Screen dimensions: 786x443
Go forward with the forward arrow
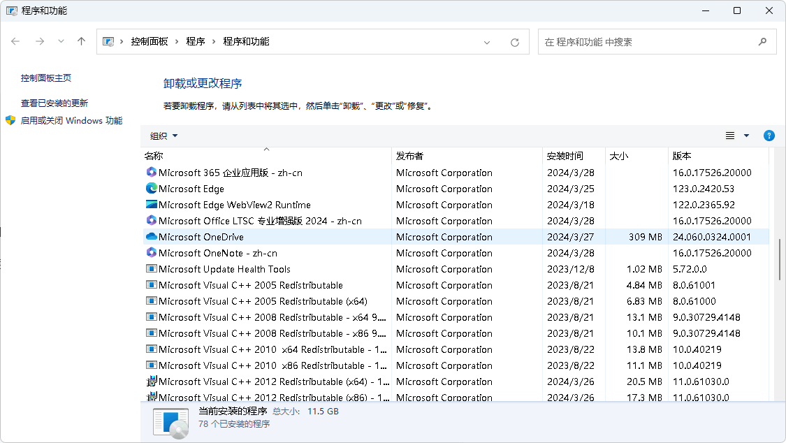pyautogui.click(x=40, y=42)
